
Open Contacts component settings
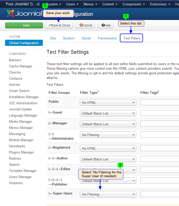(16, 79)
